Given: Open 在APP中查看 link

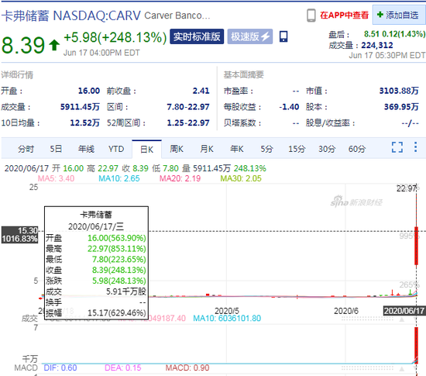Looking at the screenshot, I should [344, 16].
